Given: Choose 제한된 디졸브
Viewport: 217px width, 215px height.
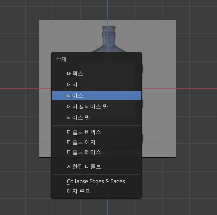Looking at the screenshot, I should click(97, 167).
